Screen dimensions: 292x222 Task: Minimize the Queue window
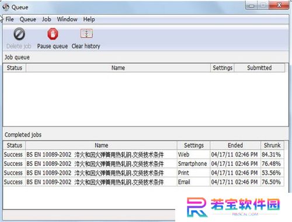tap(252, 5)
